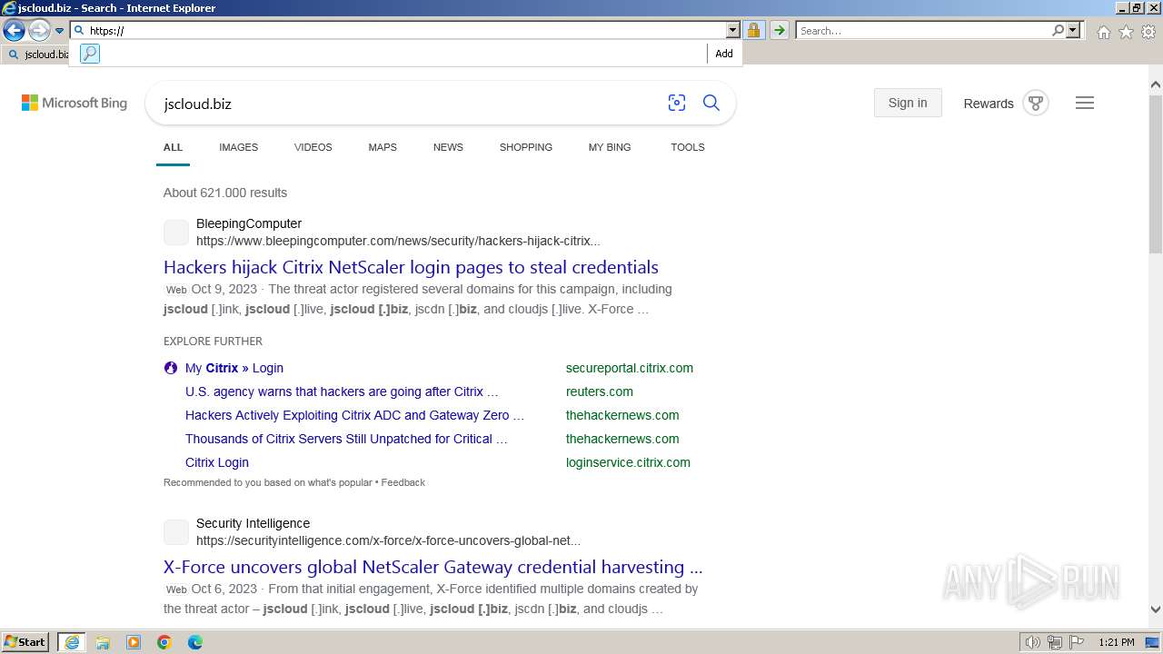Click the page scrollbar down arrow
This screenshot has height=654, width=1163.
point(1156,609)
